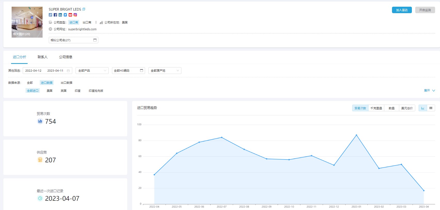The width and height of the screenshot is (440, 210).
Task: Click the supplier count value 207
Action: (51, 160)
